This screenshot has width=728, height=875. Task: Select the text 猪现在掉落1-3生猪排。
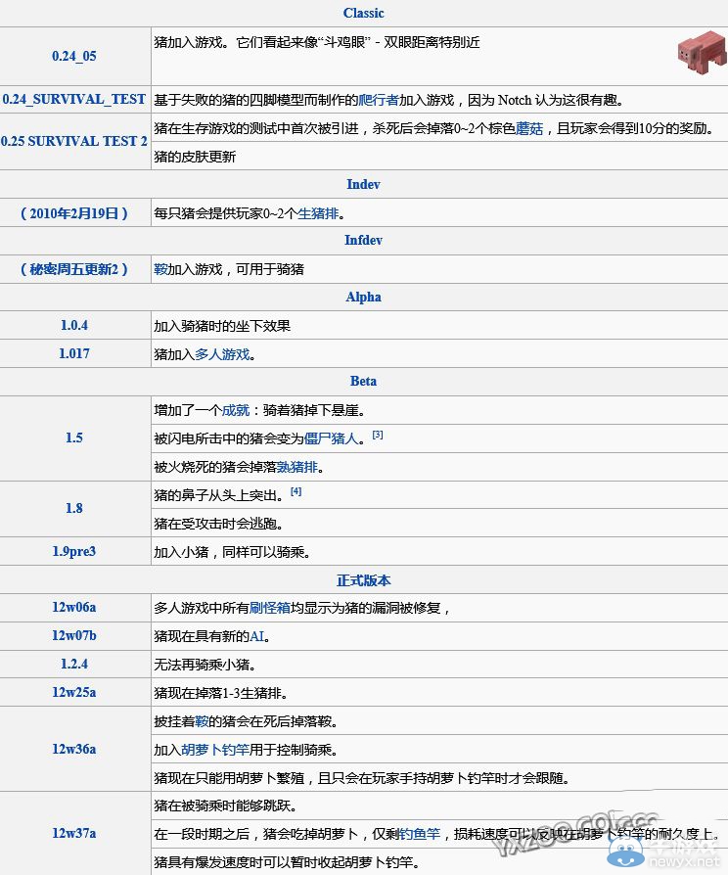tap(221, 693)
